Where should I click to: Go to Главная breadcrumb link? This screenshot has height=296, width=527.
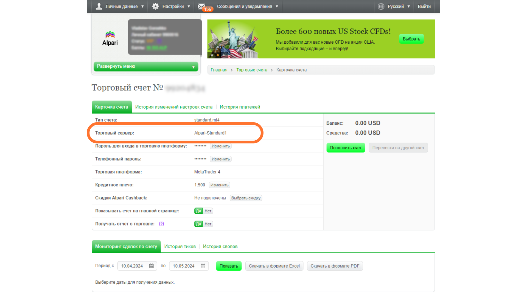pyautogui.click(x=219, y=70)
